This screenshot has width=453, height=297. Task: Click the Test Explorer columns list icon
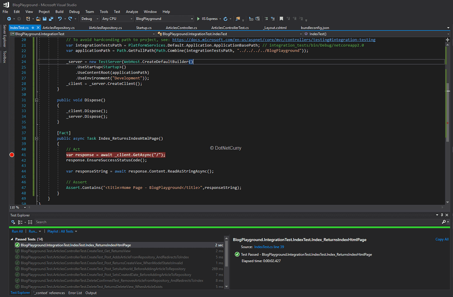(x=30, y=222)
